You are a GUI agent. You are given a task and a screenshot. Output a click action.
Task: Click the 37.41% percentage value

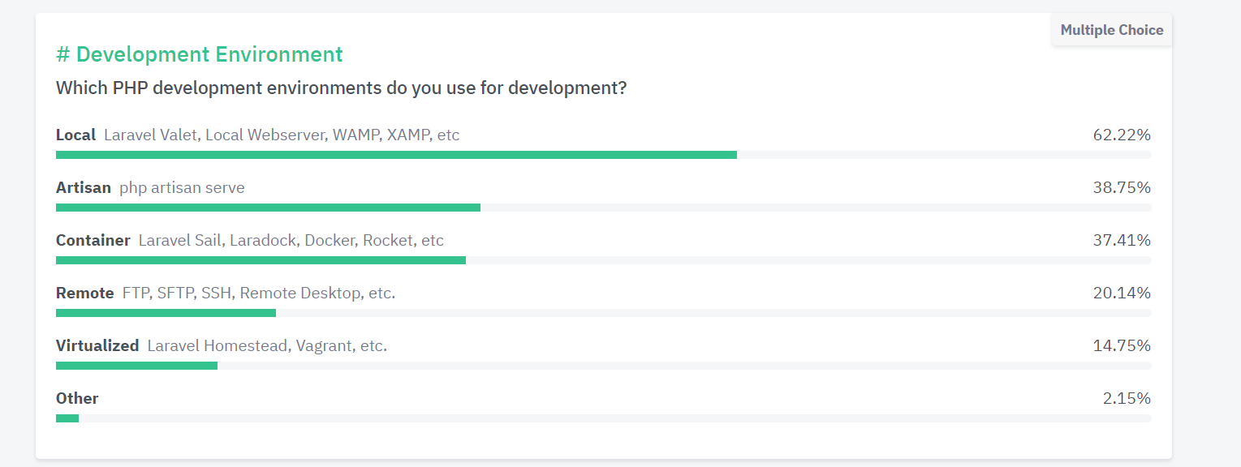pos(1122,240)
